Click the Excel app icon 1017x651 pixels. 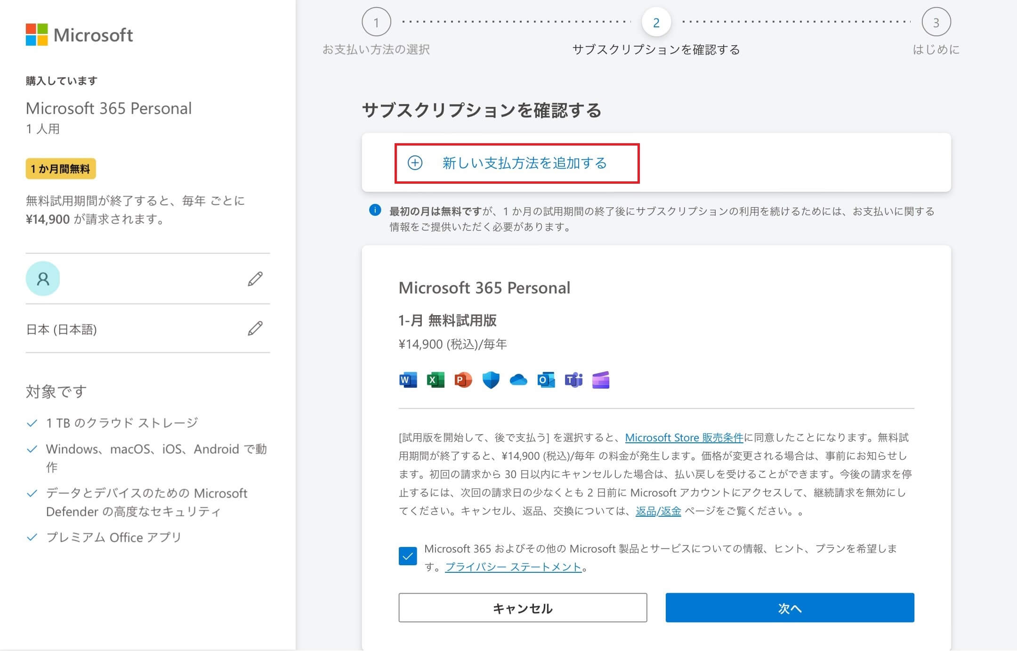(x=436, y=380)
